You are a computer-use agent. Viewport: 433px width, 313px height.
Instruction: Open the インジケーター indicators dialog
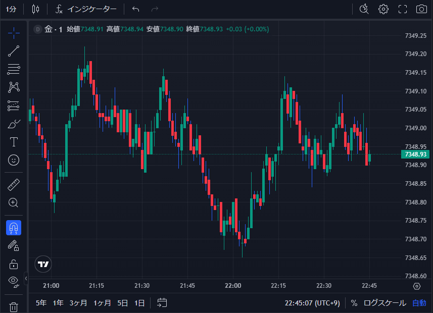86,9
